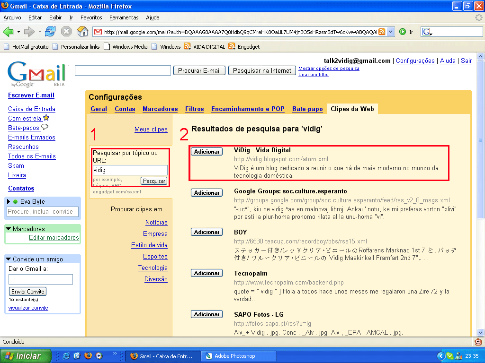Open the Encaminhamento e POP tab
Viewport: 485px width, 363px height.
(x=248, y=109)
